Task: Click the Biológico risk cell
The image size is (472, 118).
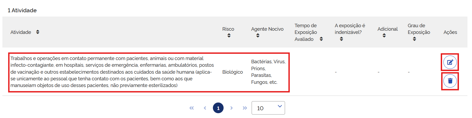Action: coord(233,72)
